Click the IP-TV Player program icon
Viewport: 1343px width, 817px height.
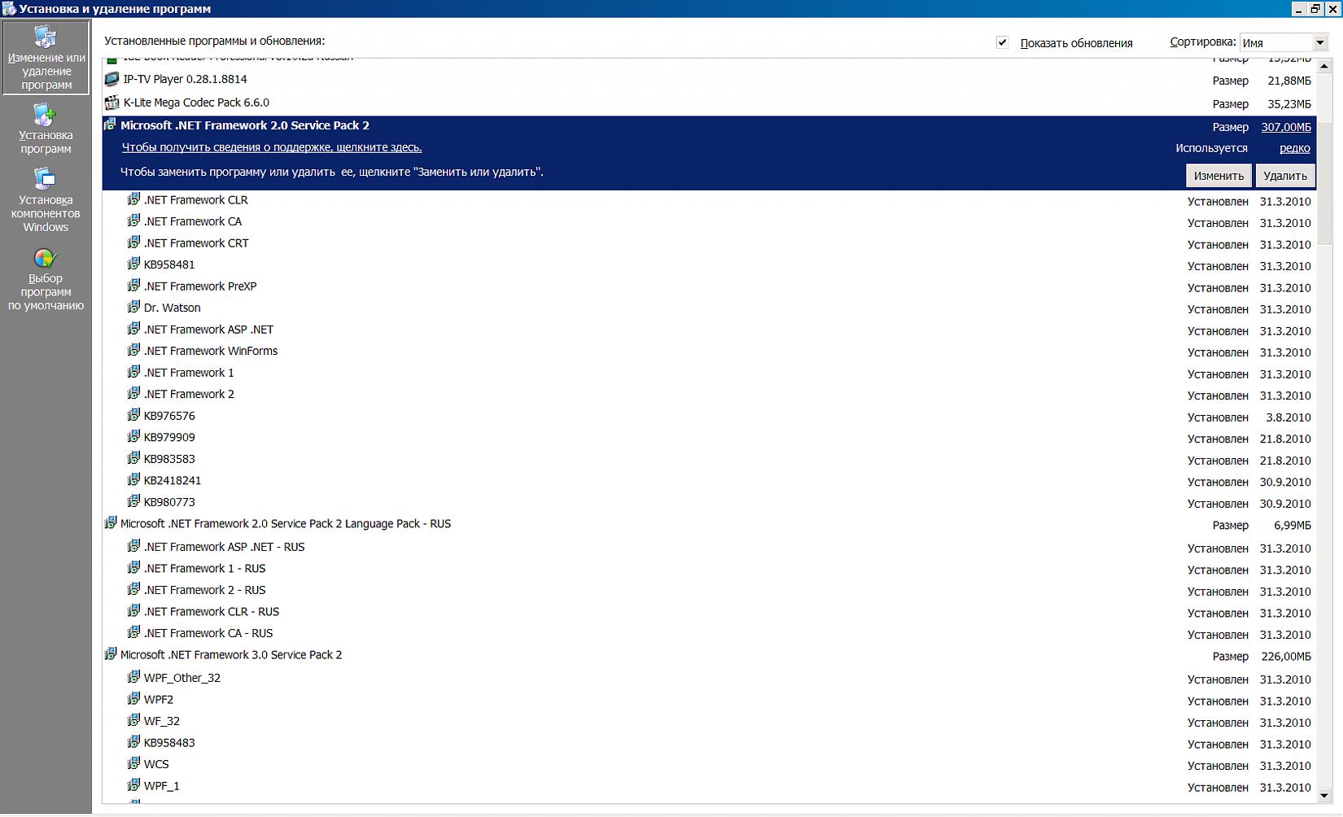pyautogui.click(x=112, y=80)
